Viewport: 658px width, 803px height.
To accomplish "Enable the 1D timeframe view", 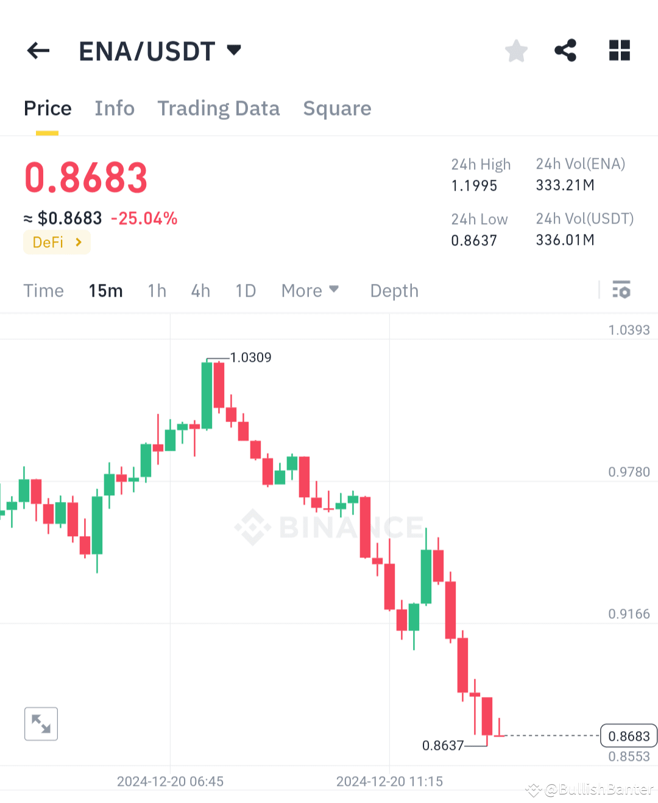I will pos(246,291).
